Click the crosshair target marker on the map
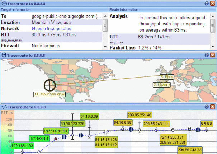The width and height of the screenshot is (217, 154). pos(50,85)
